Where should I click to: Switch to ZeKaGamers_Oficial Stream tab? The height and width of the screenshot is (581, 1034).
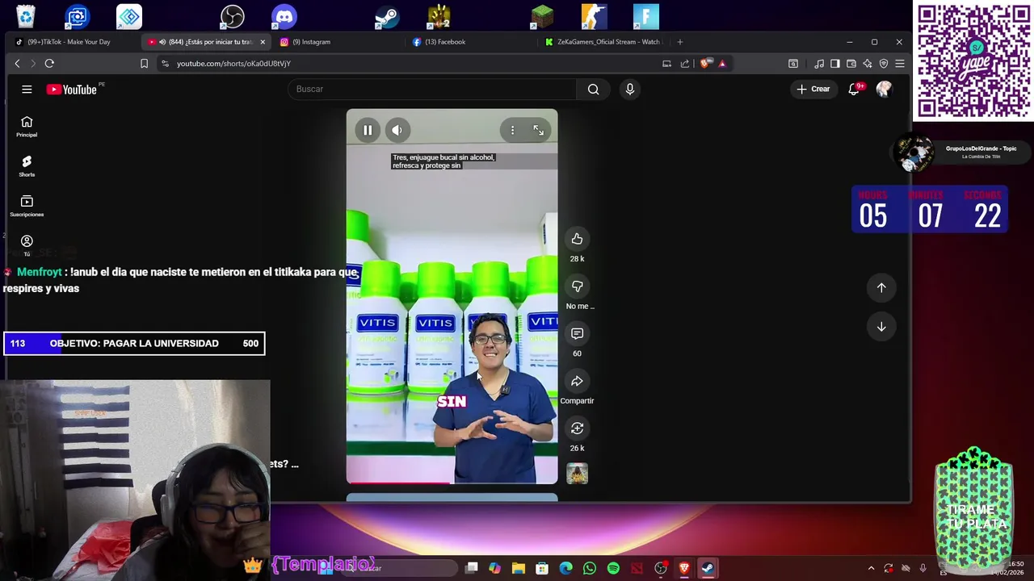click(603, 42)
